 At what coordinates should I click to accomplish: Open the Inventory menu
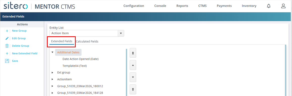point(249,6)
